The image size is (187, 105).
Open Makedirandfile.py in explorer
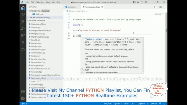(39, 24)
